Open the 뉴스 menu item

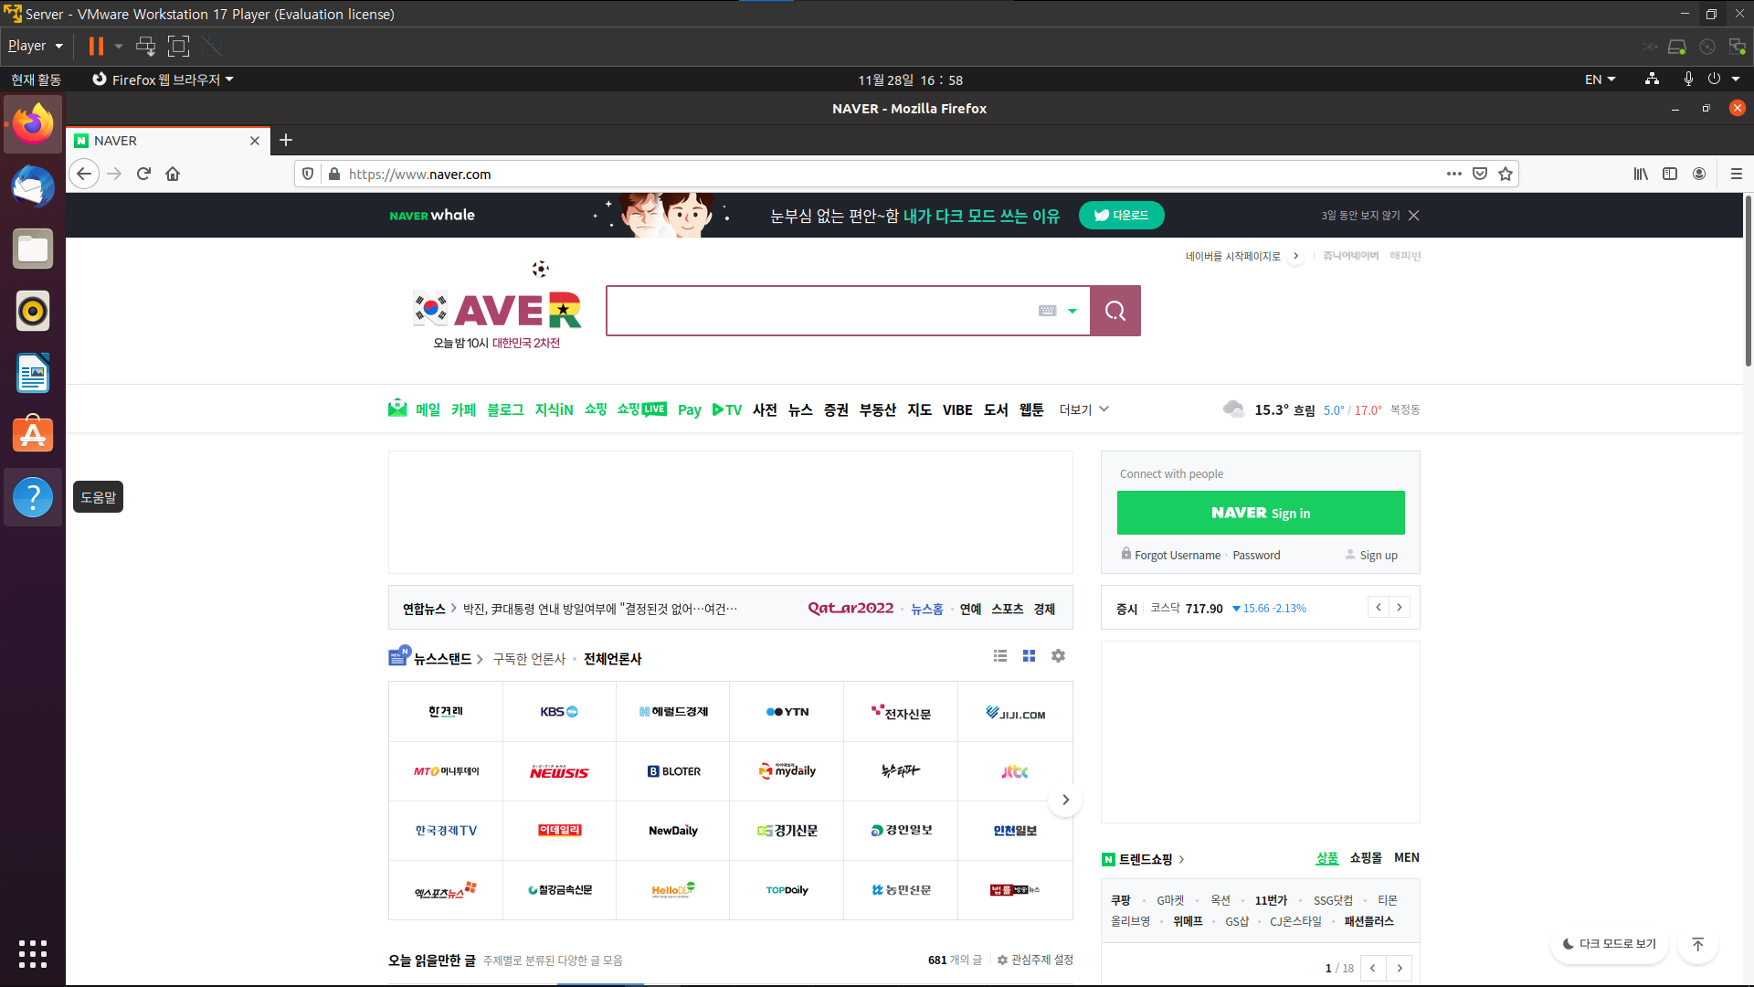pyautogui.click(x=800, y=409)
